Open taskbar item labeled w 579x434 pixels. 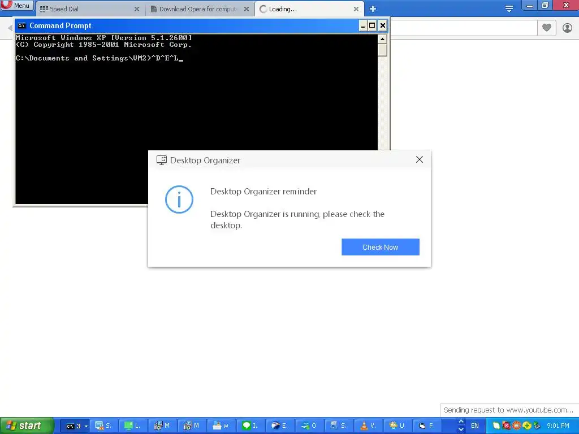click(221, 426)
